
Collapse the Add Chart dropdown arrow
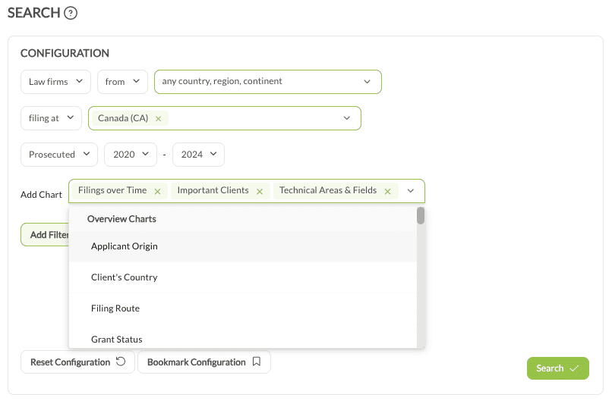(411, 191)
